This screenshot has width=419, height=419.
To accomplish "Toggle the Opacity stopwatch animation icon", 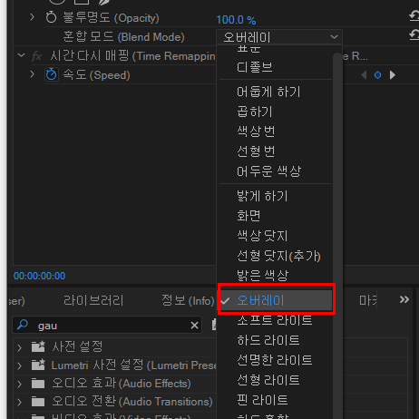I will [51, 17].
